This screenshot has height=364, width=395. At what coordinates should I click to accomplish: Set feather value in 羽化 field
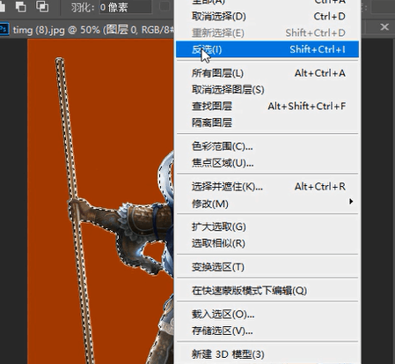point(125,7)
